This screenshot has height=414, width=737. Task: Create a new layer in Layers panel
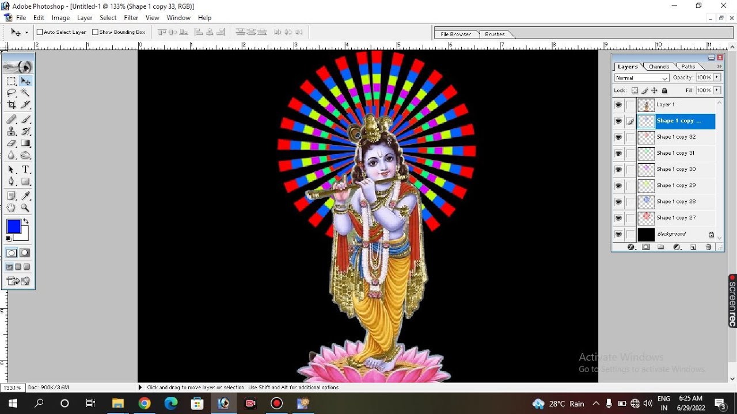click(693, 247)
